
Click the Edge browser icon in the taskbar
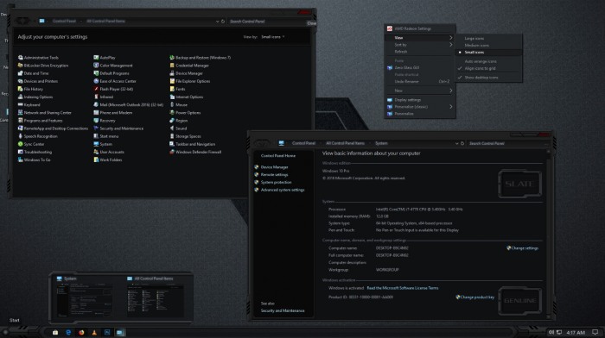pos(68,332)
